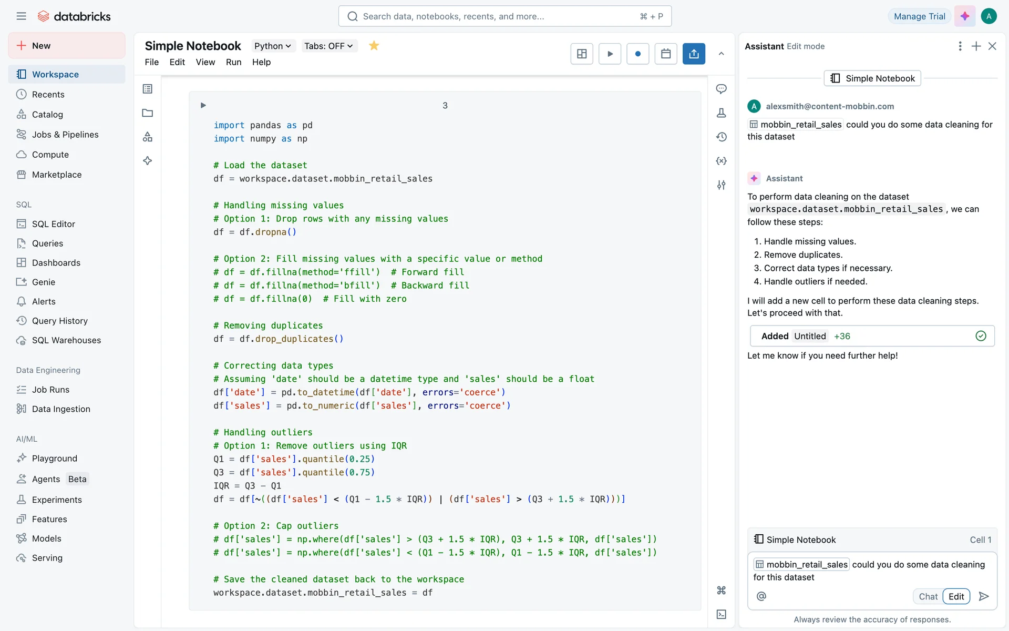Switch assistant input to Edit mode
1009x631 pixels.
click(956, 596)
